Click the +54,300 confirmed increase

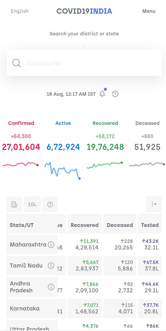[21, 136]
